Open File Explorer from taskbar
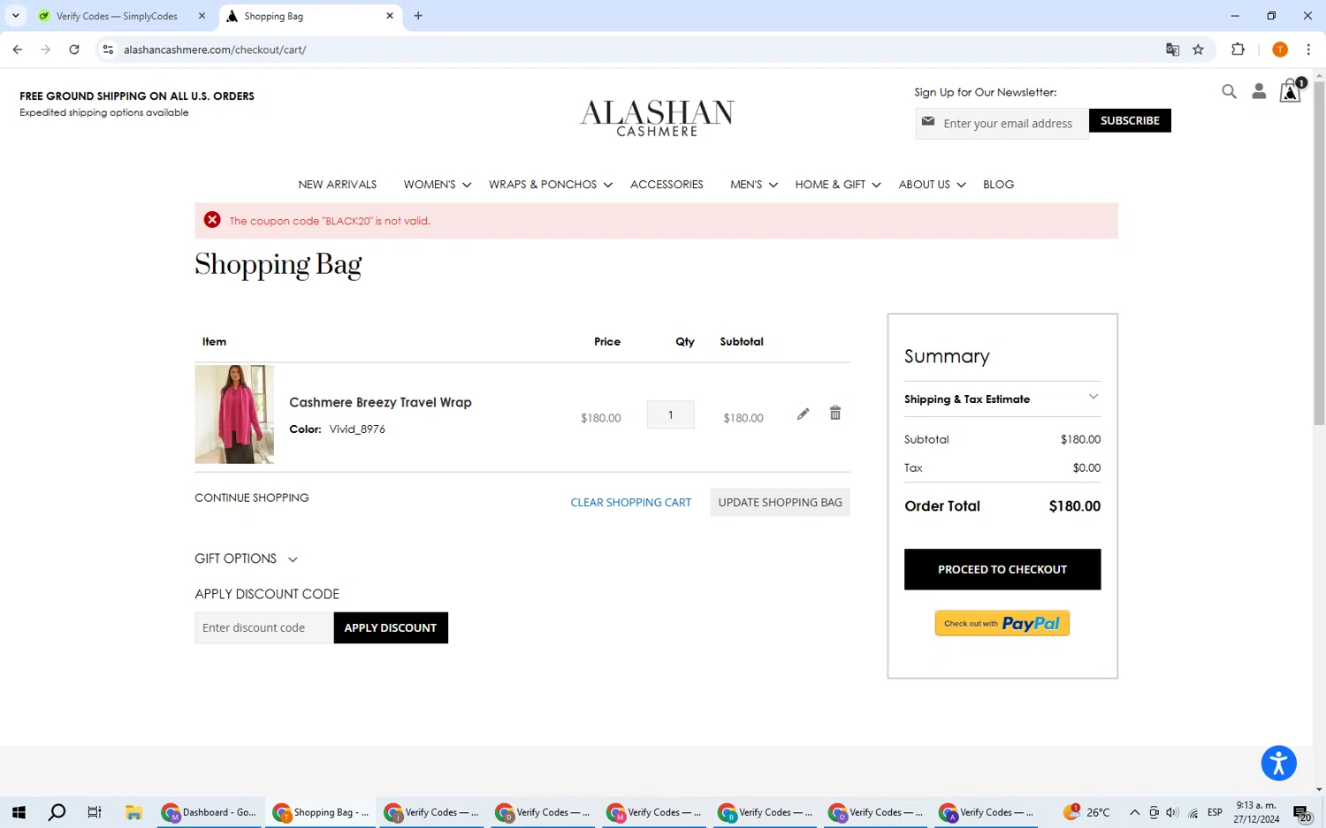This screenshot has width=1326, height=828. (133, 812)
